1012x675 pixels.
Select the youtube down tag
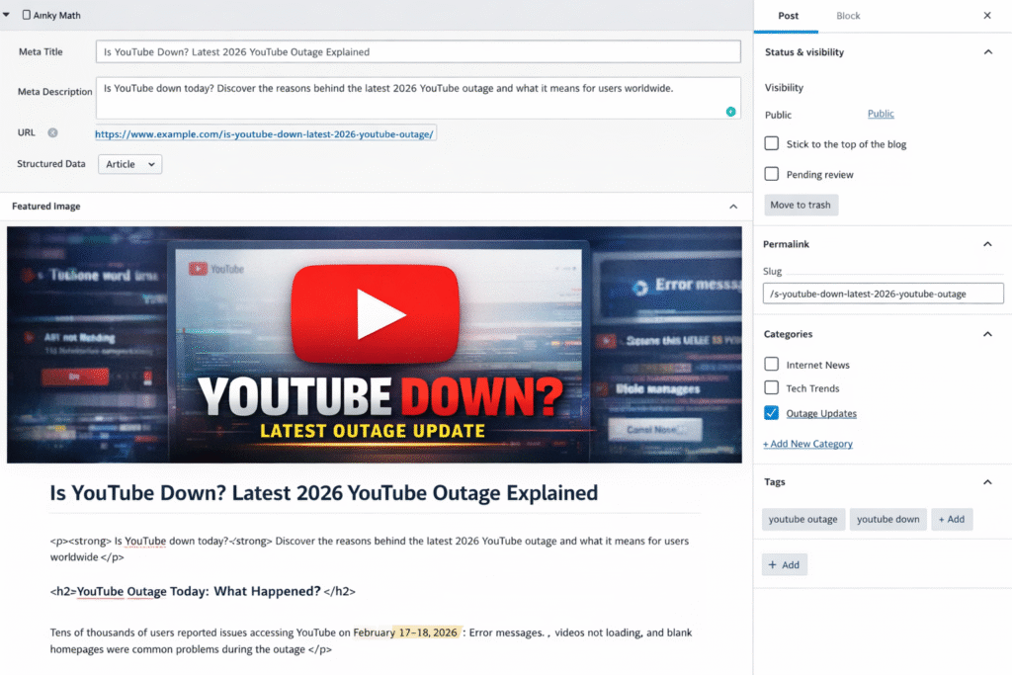pos(888,519)
